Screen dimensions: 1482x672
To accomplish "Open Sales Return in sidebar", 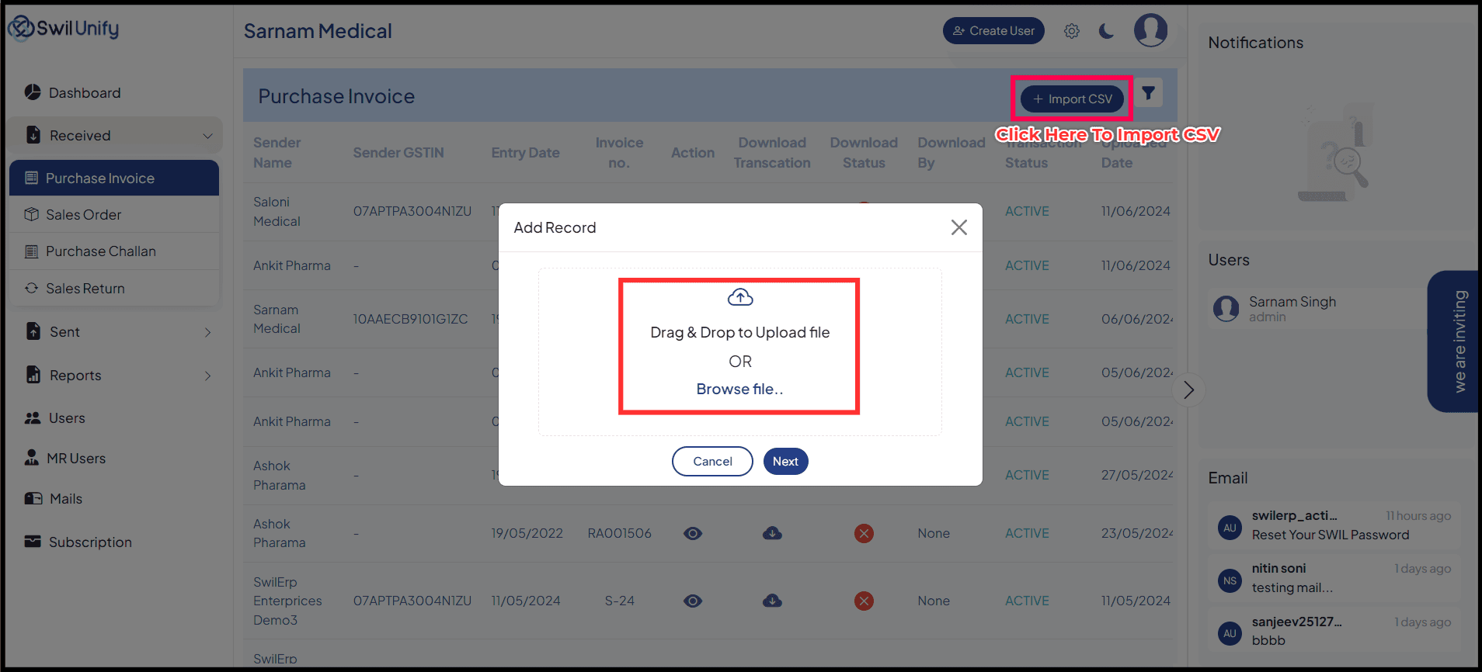I will [114, 289].
